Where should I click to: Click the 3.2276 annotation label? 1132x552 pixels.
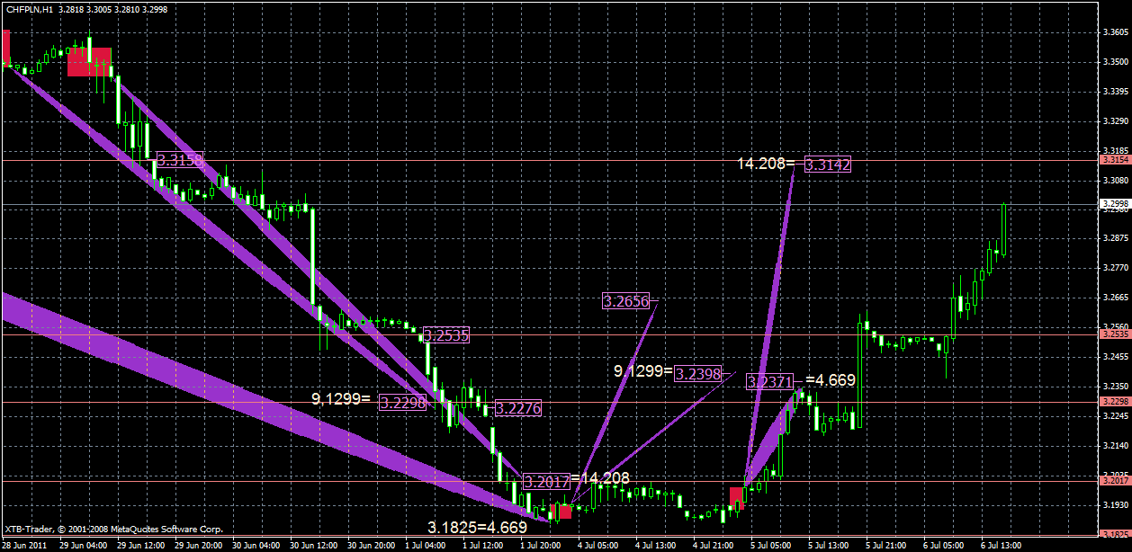click(x=518, y=408)
